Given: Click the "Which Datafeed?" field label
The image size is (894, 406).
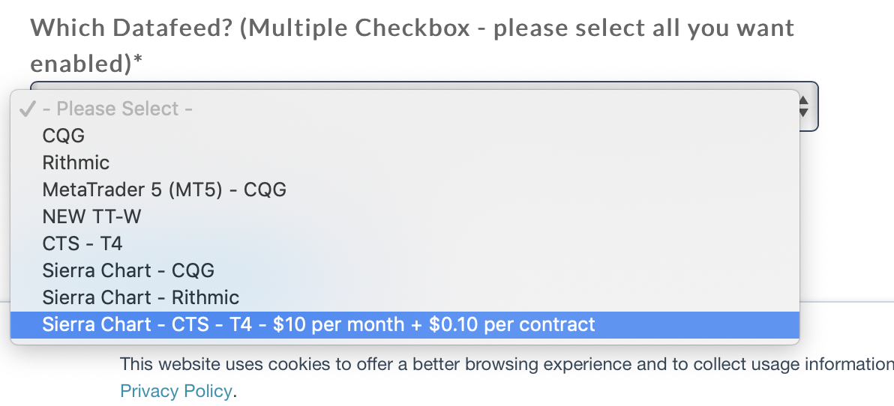Looking at the screenshot, I should pyautogui.click(x=135, y=28).
